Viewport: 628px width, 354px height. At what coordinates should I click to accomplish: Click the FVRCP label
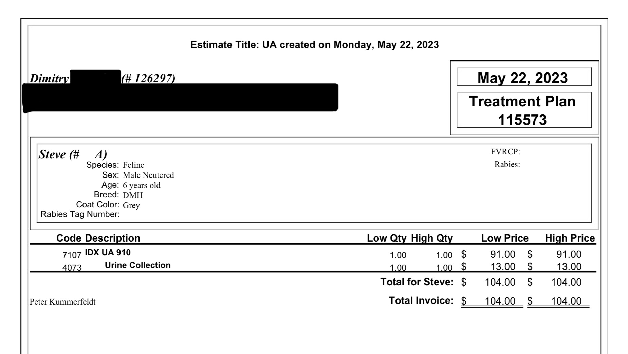click(505, 152)
